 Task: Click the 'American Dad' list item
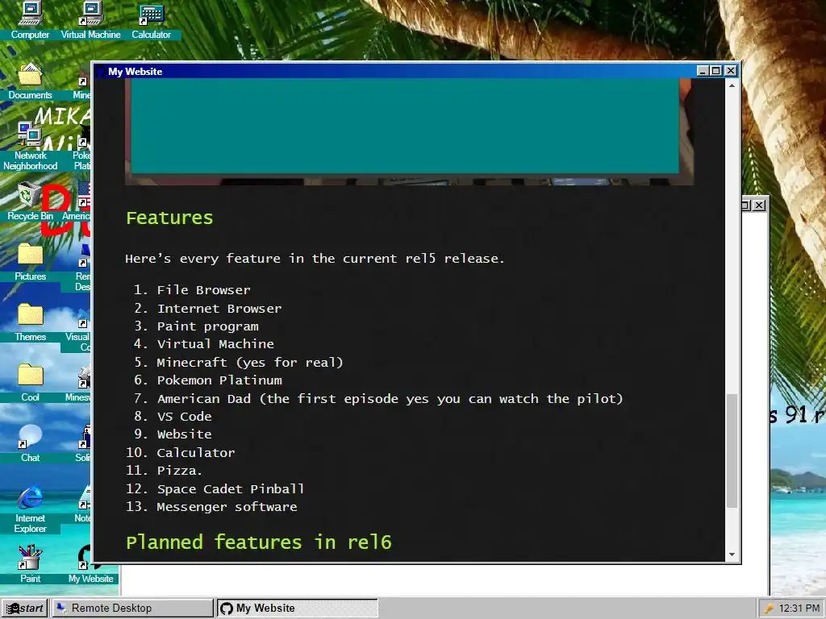coord(390,398)
